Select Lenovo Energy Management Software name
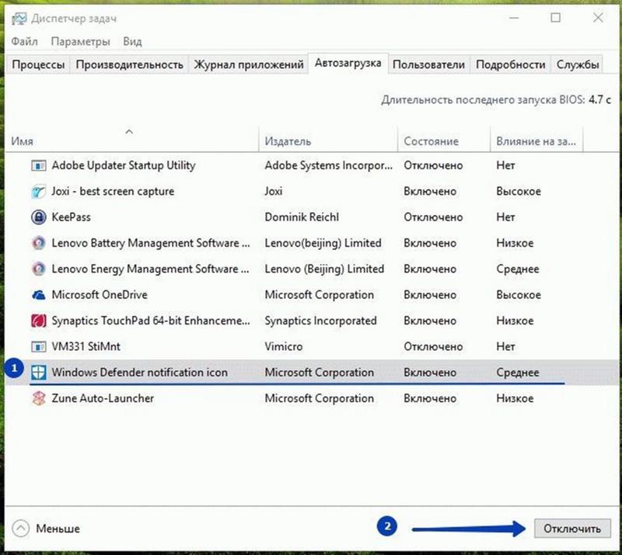 (150, 269)
